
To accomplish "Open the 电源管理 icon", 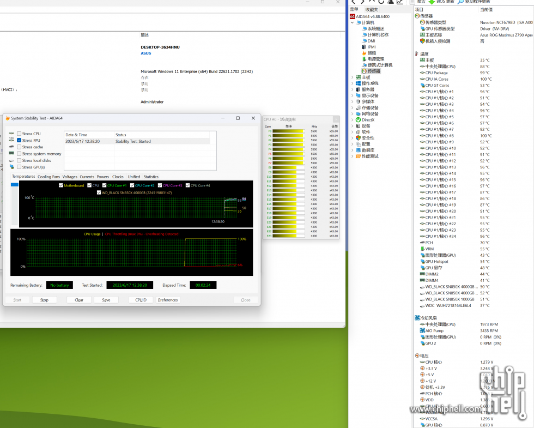I will tap(365, 59).
